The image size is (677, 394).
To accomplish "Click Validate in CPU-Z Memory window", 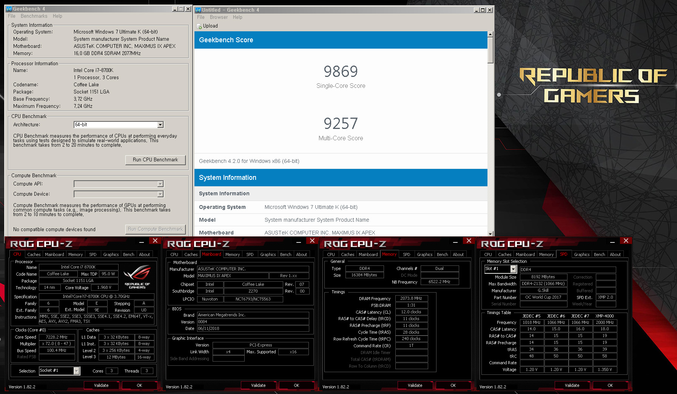I will [x=415, y=385].
